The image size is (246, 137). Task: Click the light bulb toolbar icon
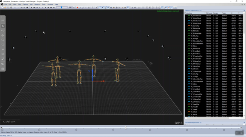pyautogui.click(x=93, y=8)
